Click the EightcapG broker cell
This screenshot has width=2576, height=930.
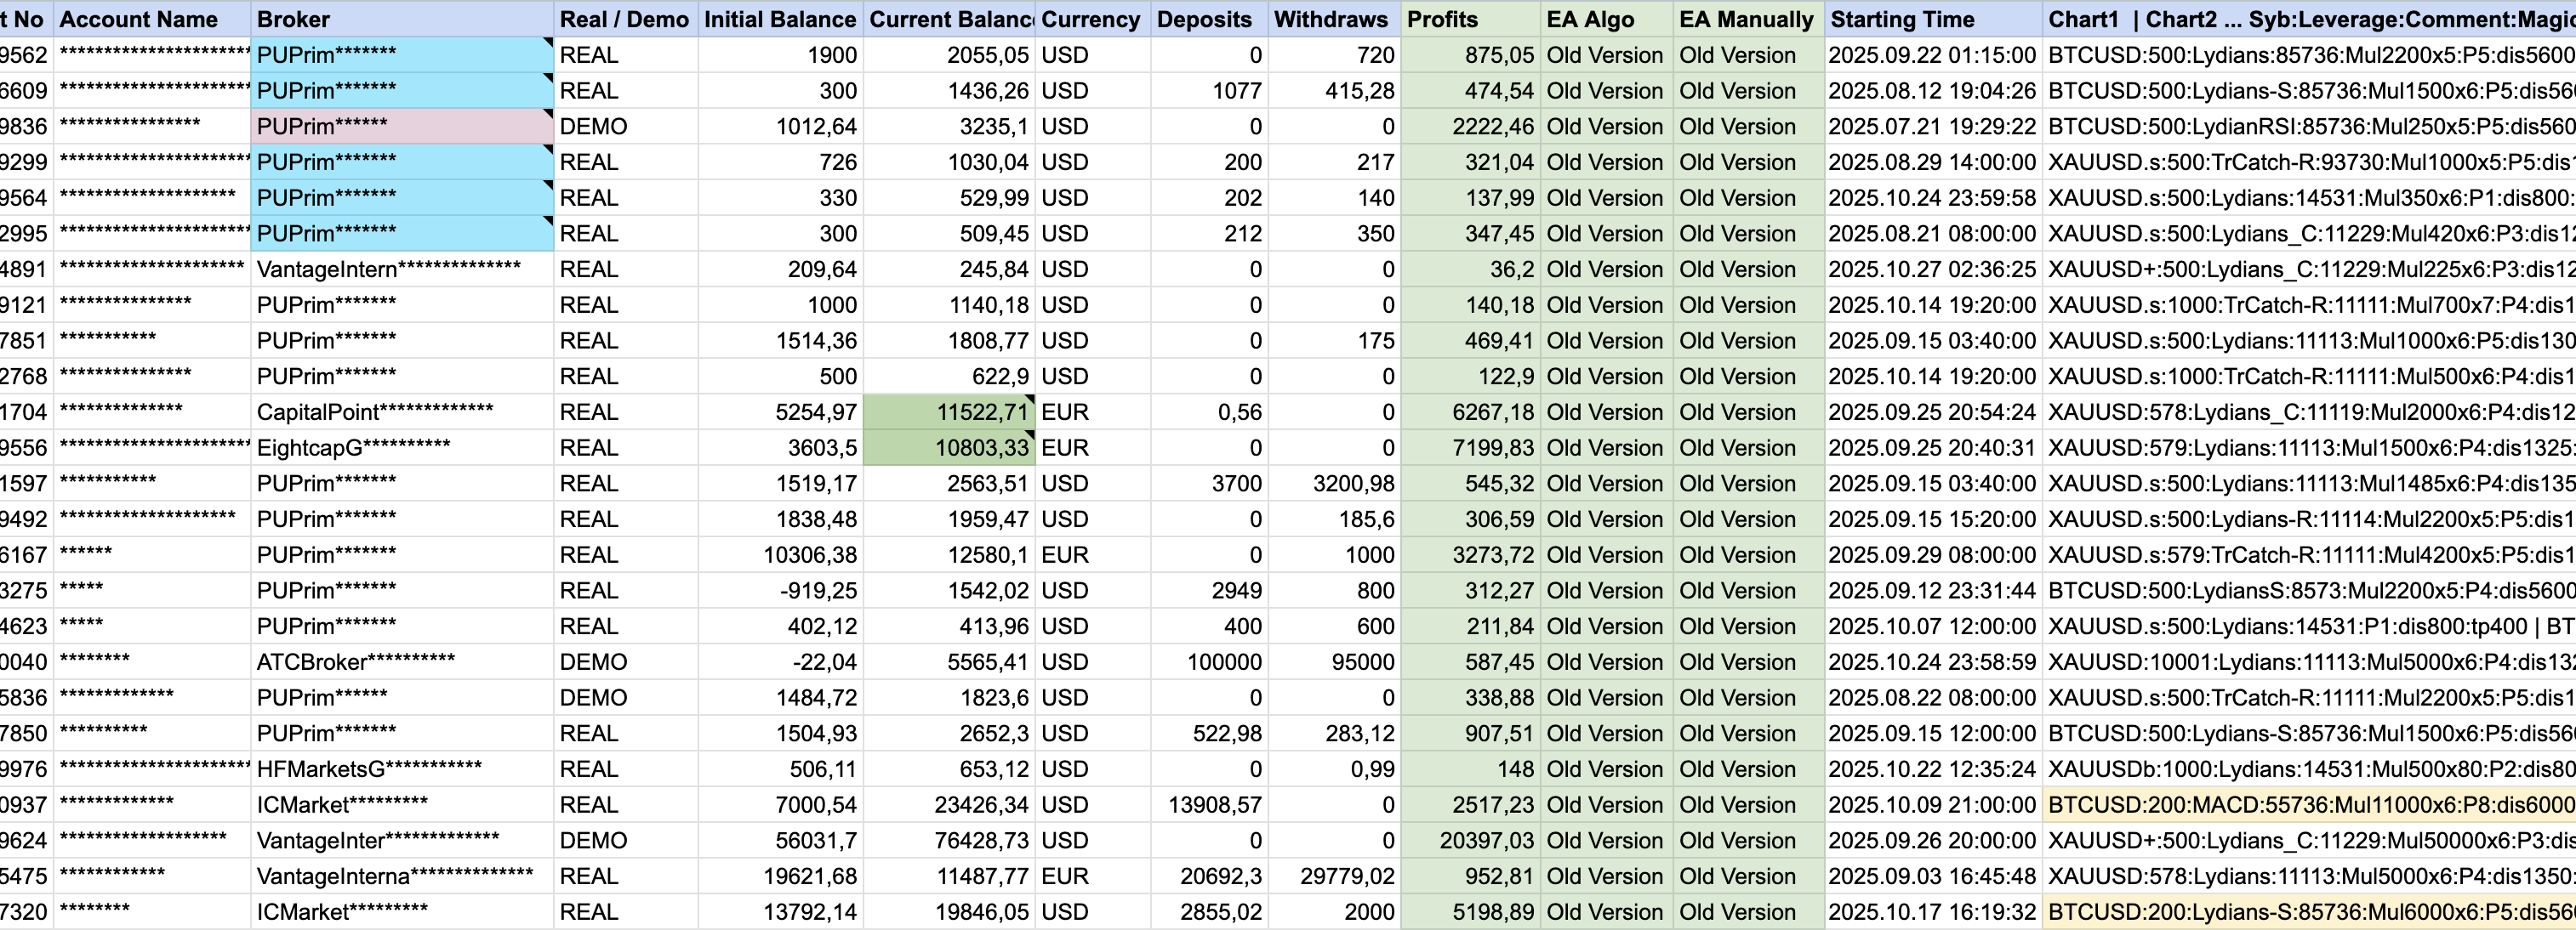(402, 449)
